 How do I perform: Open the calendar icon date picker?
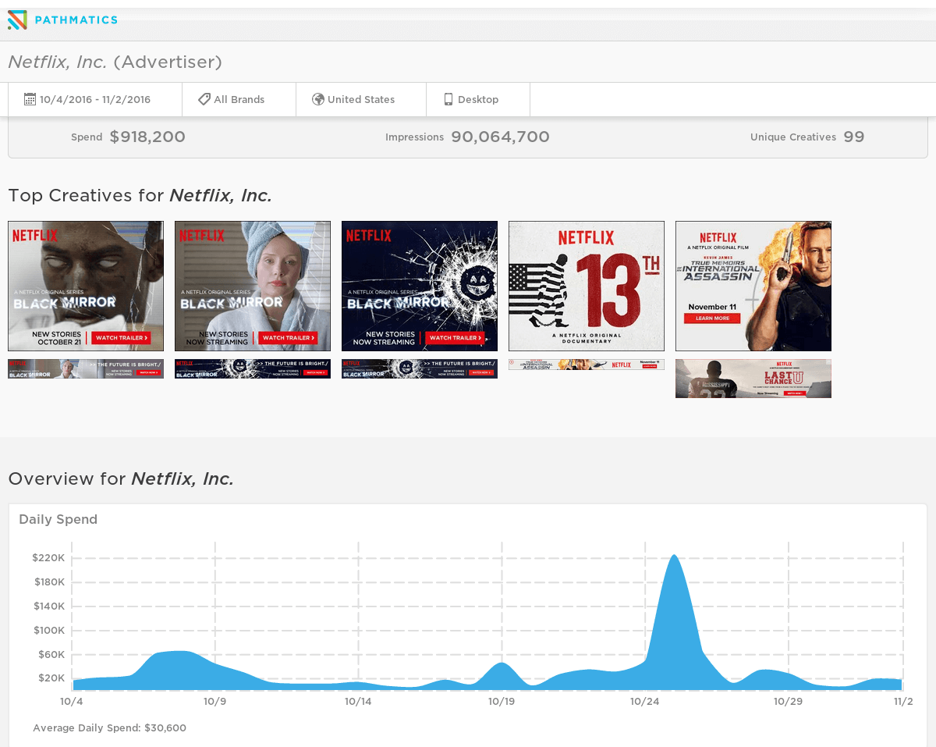pyautogui.click(x=30, y=99)
